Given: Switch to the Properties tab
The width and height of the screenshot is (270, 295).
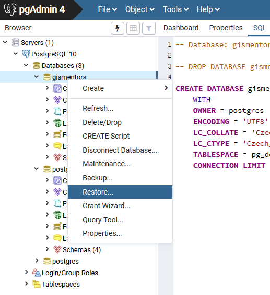Looking at the screenshot, I should point(226,28).
